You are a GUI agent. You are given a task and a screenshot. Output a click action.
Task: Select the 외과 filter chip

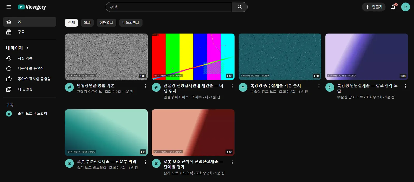tap(87, 23)
